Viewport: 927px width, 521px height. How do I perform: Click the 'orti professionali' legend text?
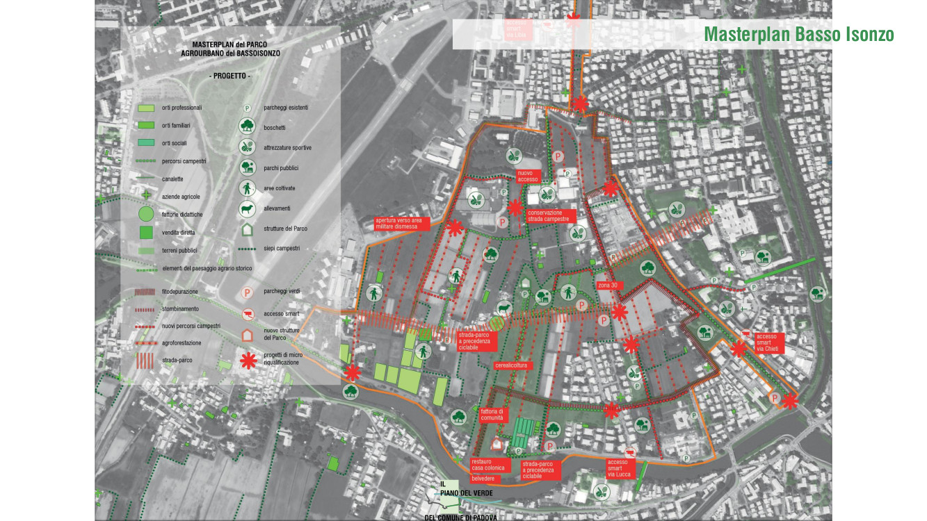[x=182, y=108]
